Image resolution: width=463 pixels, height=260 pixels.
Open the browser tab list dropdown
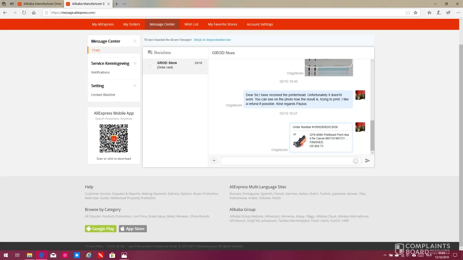124,4
